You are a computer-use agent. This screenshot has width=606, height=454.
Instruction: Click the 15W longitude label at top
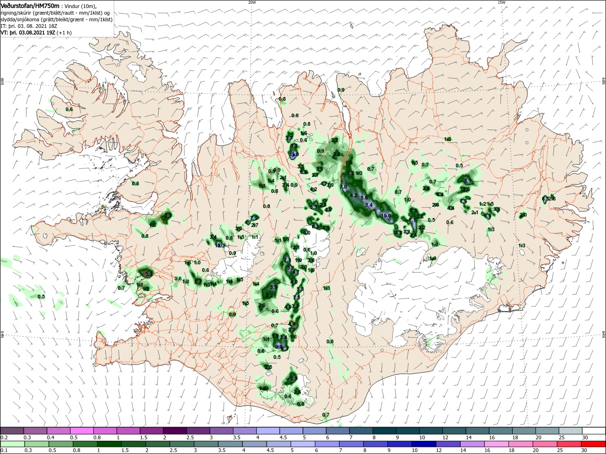coord(501,2)
